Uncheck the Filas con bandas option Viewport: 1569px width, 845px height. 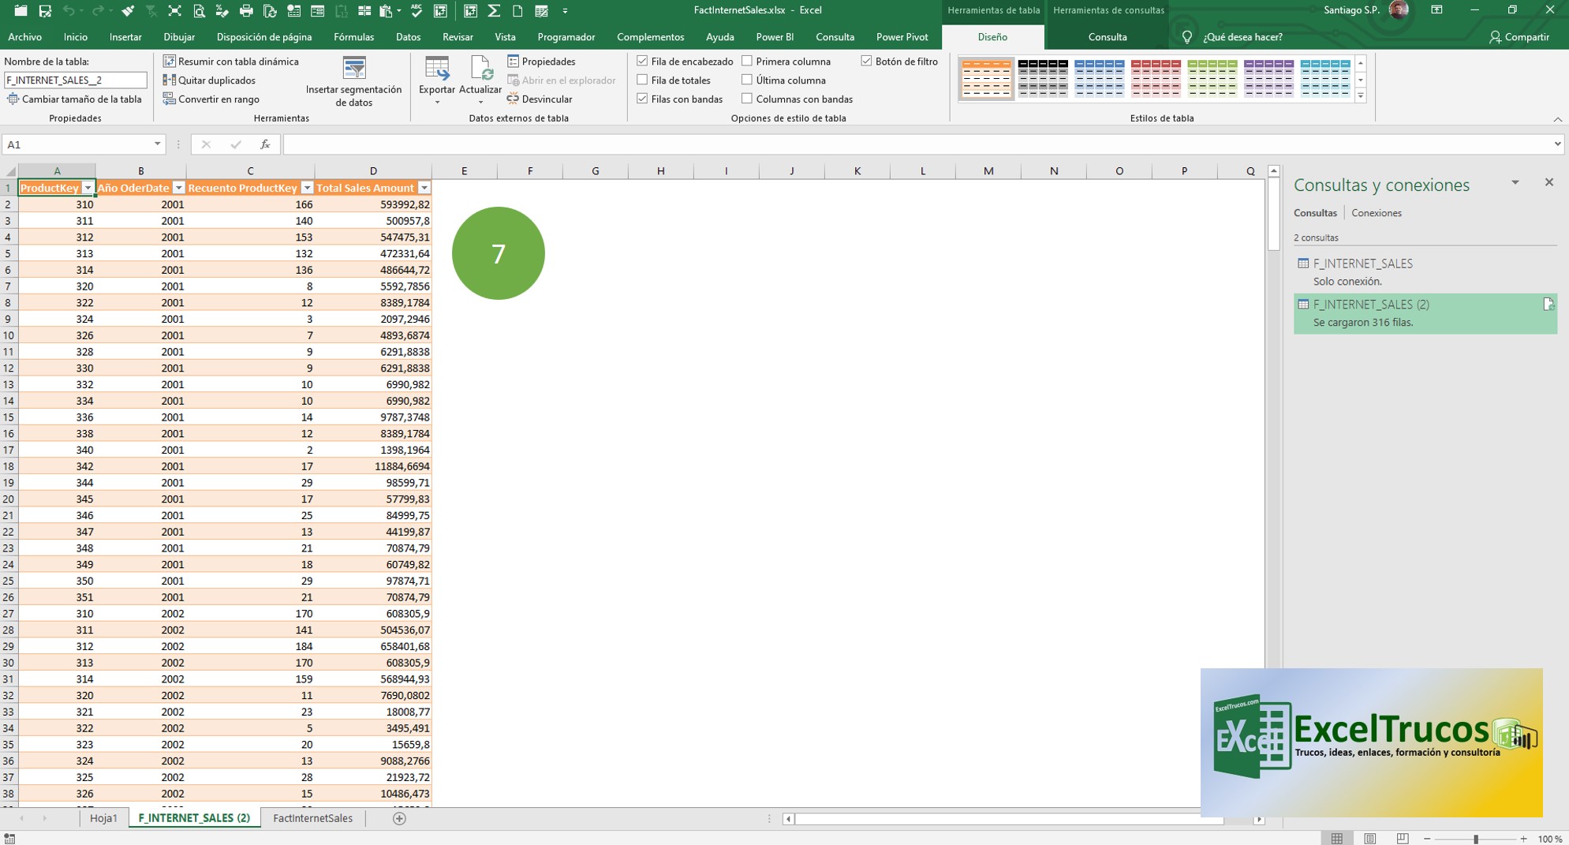tap(642, 99)
